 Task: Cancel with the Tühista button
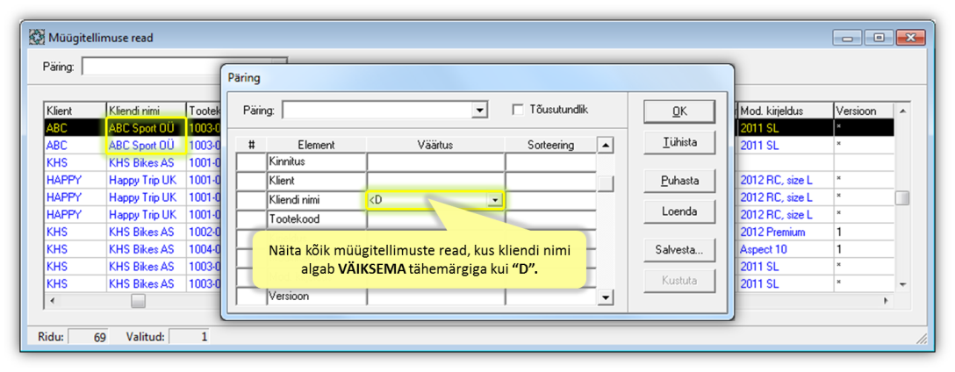click(679, 143)
